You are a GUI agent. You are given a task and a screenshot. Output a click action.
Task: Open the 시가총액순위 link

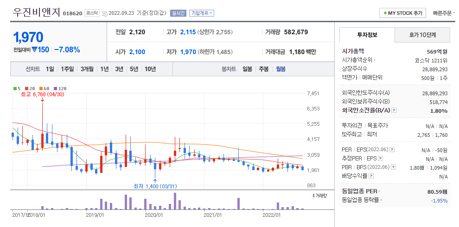coord(357,60)
